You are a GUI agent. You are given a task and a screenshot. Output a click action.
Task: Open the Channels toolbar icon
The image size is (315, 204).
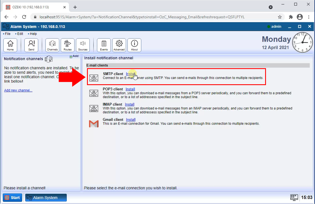pyautogui.click(x=52, y=45)
